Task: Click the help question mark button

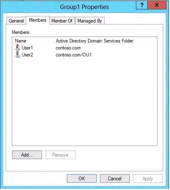Action: [x=142, y=5]
